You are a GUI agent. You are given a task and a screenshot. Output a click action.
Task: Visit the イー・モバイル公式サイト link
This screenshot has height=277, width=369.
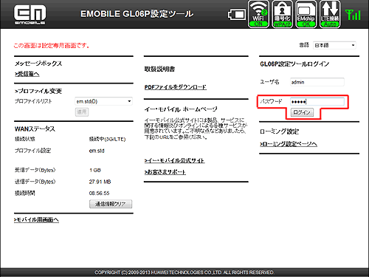[175, 160]
